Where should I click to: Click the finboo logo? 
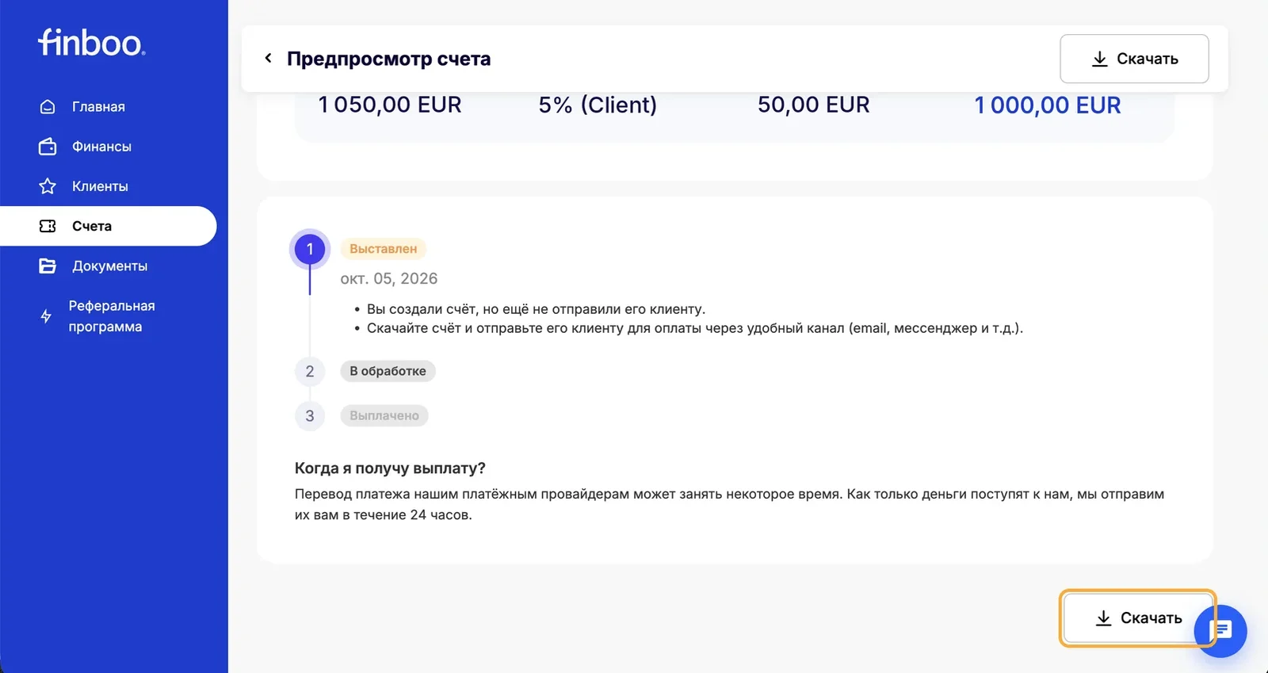pyautogui.click(x=91, y=42)
